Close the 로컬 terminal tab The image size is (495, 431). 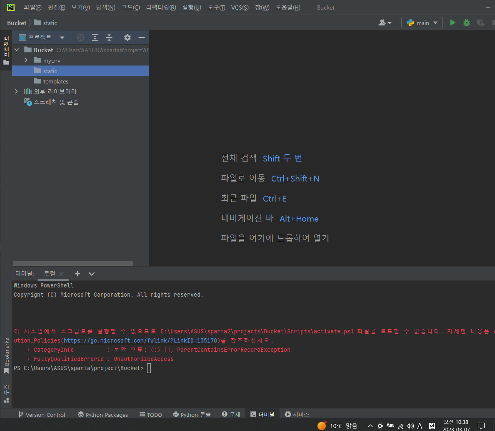61,274
